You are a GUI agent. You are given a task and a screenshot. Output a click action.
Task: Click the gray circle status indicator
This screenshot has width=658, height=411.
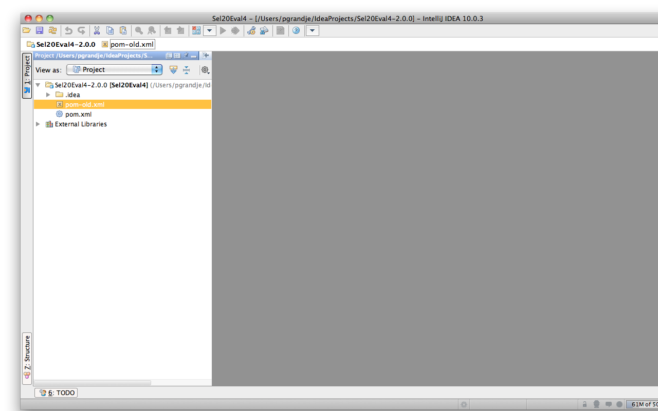point(619,404)
